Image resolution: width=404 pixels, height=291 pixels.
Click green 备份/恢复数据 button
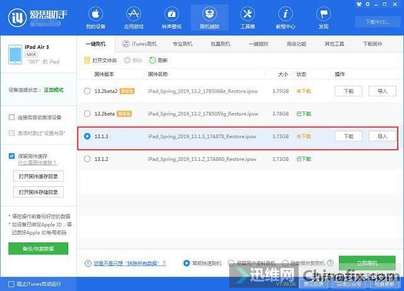point(38,249)
